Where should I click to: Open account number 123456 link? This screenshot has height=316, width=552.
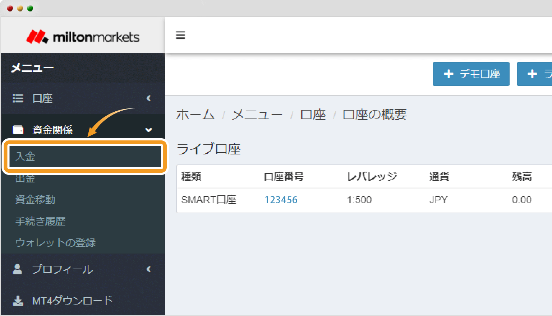281,200
